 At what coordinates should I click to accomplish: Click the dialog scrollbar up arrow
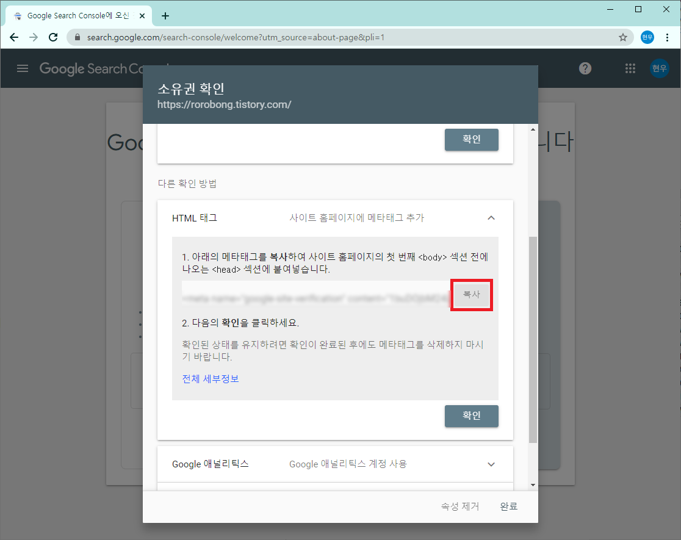point(533,129)
